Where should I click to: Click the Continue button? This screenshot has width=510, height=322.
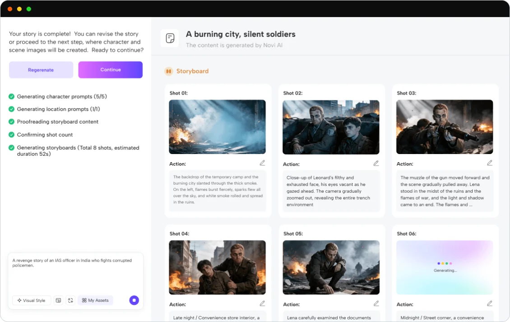point(110,70)
